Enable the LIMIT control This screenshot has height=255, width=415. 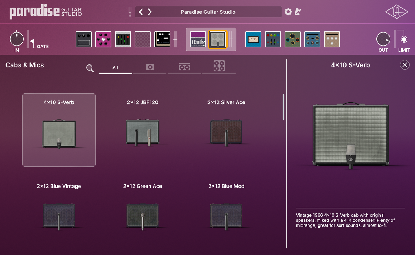pyautogui.click(x=403, y=39)
